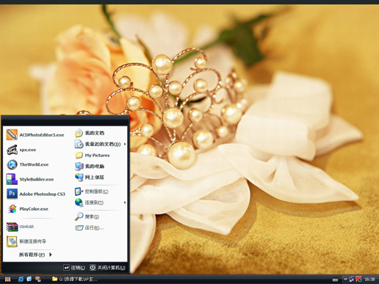Launch Internet Explorer from quick launch
The width and height of the screenshot is (379, 284).
coord(21,279)
